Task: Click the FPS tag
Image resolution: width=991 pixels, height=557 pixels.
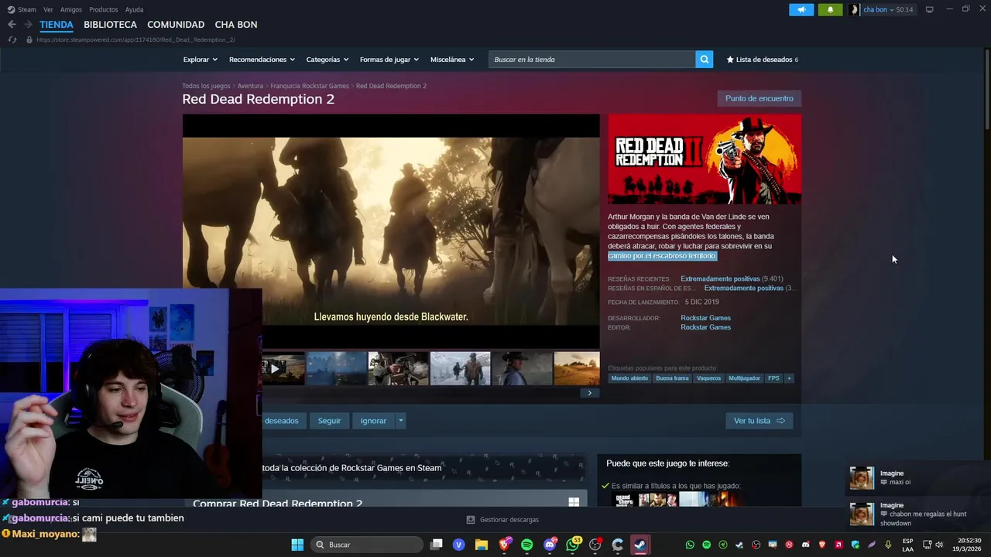Action: pyautogui.click(x=773, y=378)
